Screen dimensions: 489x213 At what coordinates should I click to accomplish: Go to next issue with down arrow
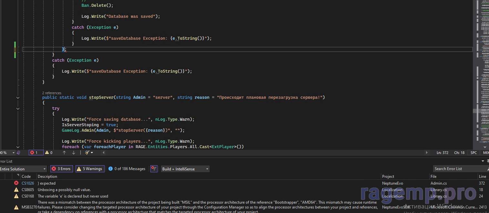73,153
